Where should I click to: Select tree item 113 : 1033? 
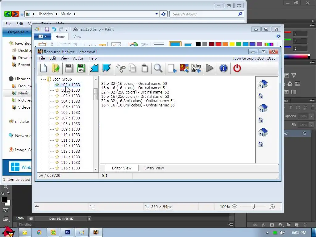(70, 151)
